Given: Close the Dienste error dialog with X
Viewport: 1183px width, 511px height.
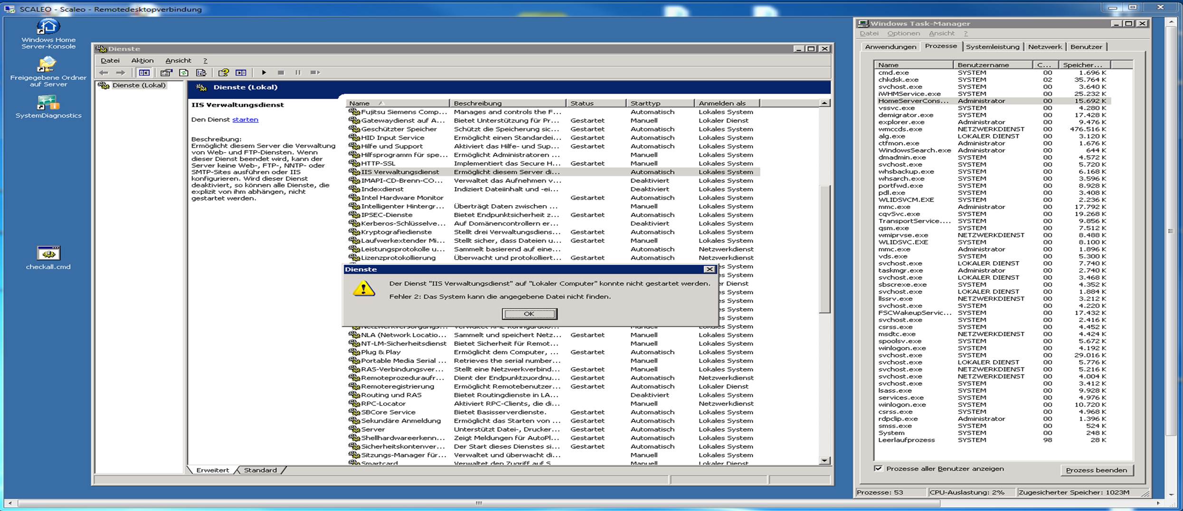Looking at the screenshot, I should click(x=709, y=269).
